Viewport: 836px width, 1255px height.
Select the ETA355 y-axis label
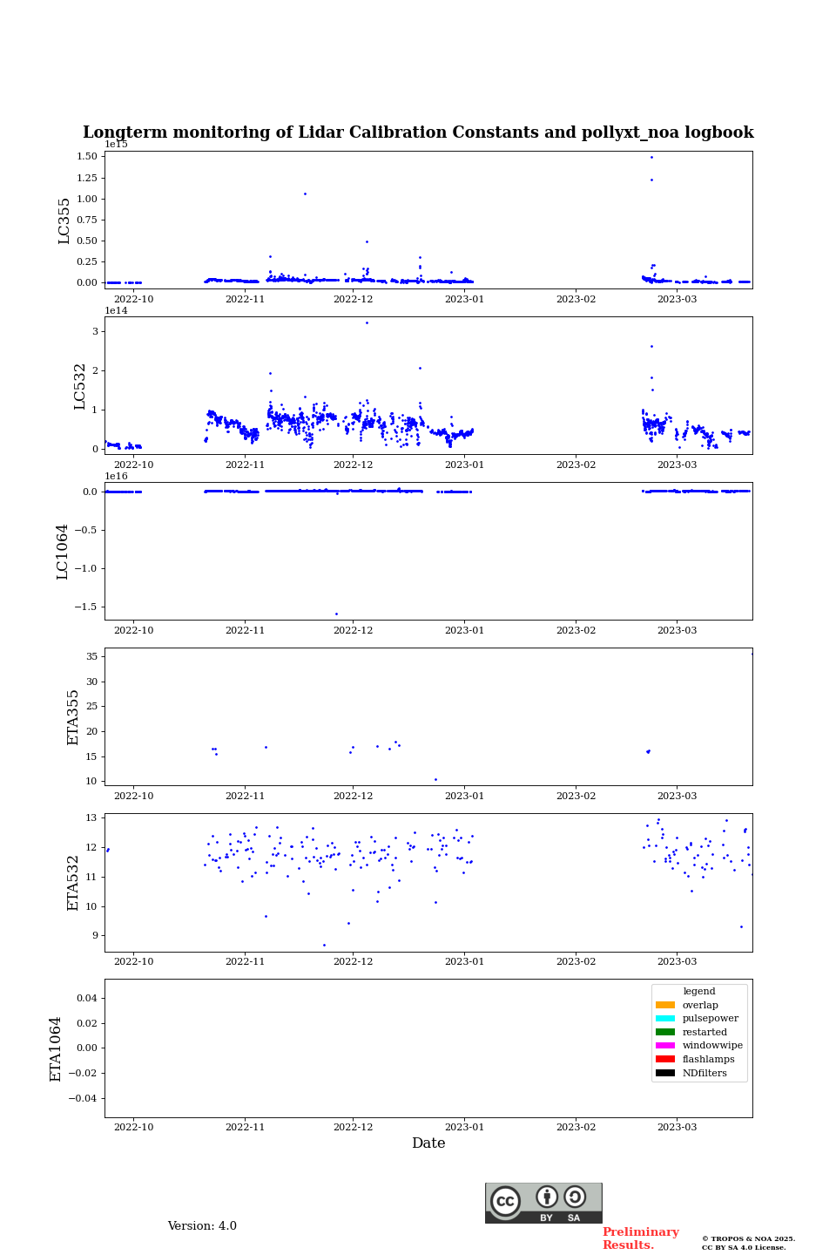coord(73,717)
